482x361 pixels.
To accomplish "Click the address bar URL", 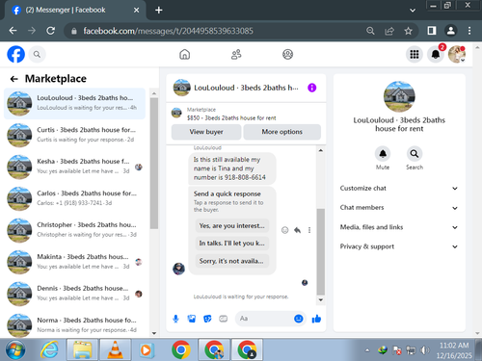I will click(x=168, y=31).
